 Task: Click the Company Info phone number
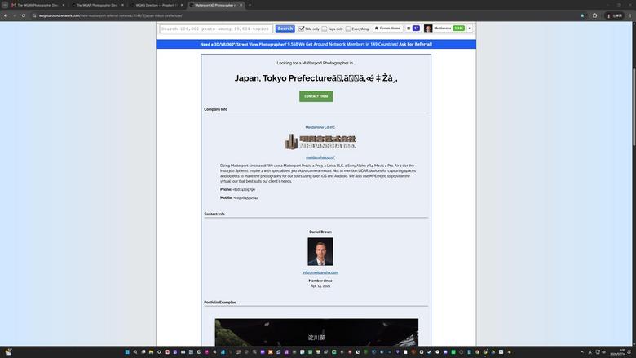pyautogui.click(x=244, y=189)
